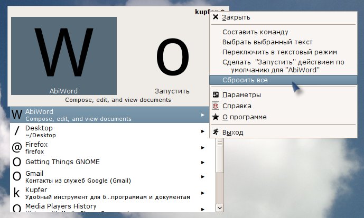The image size is (364, 218).
Task: Click the scrollbar down arrow button
Action: (x=220, y=207)
